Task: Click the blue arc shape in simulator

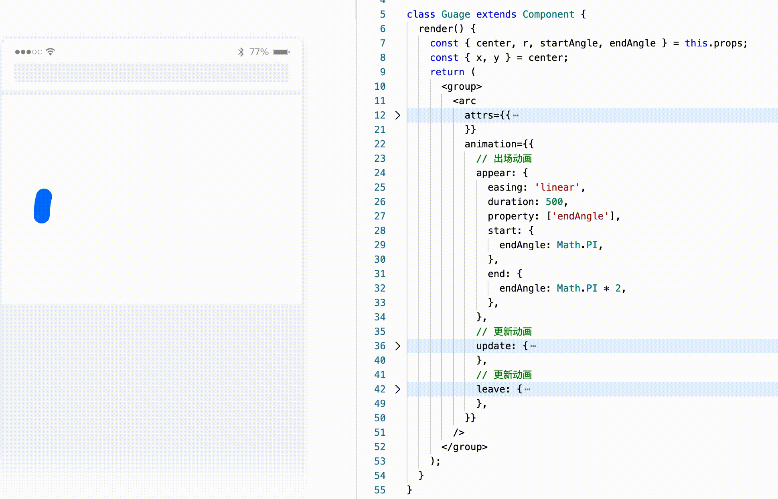Action: coord(43,206)
